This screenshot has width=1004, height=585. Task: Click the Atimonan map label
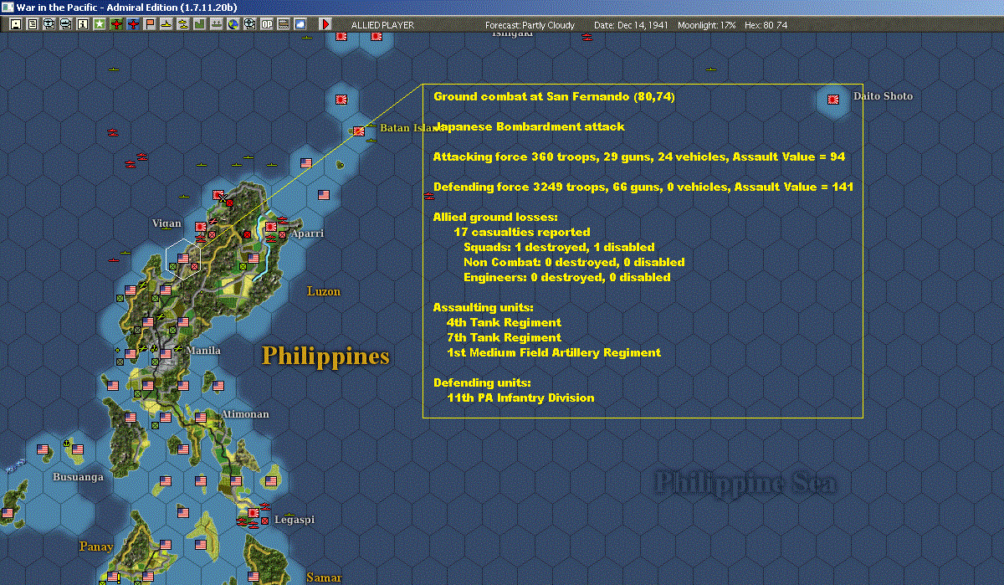245,414
